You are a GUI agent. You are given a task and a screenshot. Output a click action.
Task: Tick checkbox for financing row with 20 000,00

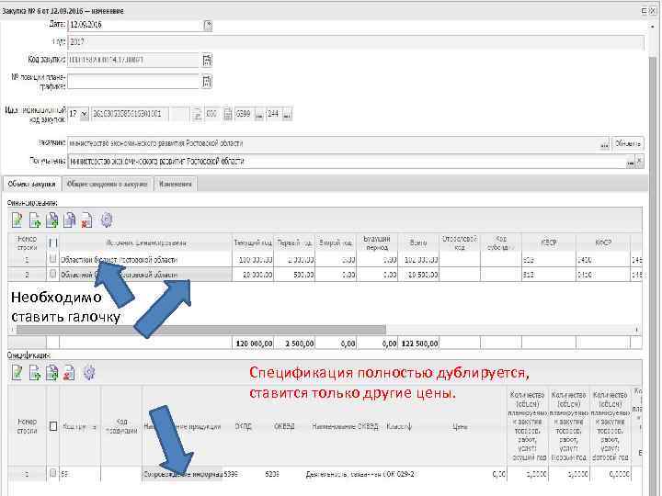(x=52, y=274)
